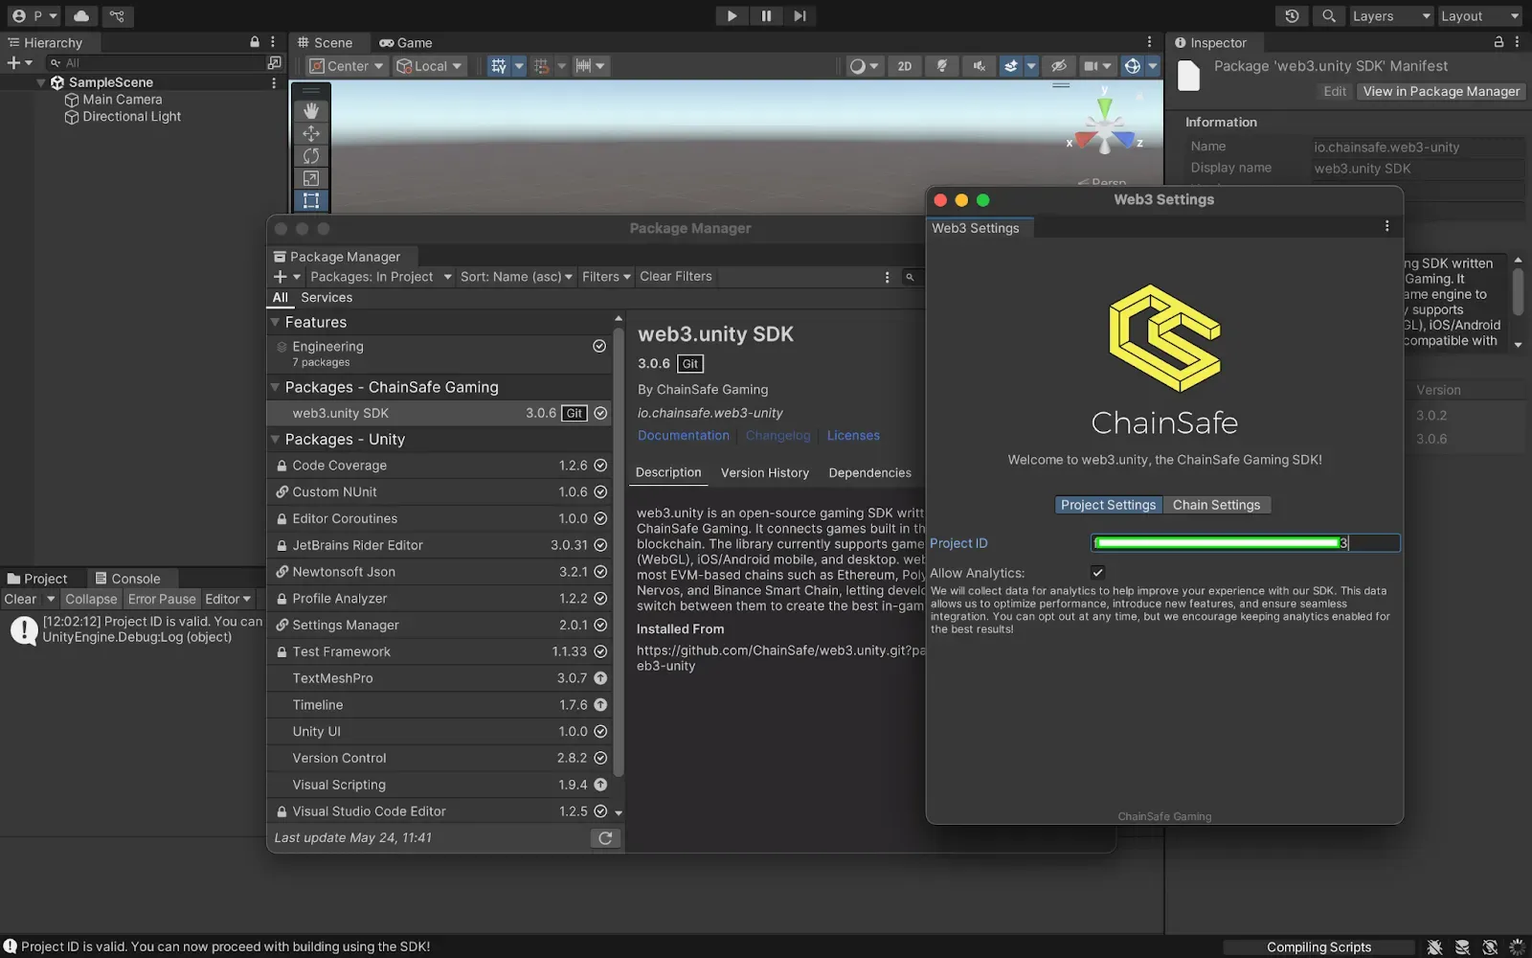Collapse the Packages - Unity section
The height and width of the screenshot is (958, 1532).
pyautogui.click(x=276, y=440)
